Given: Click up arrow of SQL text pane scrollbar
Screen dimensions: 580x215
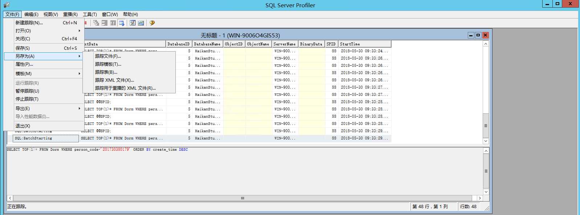Looking at the screenshot, I should 486,150.
